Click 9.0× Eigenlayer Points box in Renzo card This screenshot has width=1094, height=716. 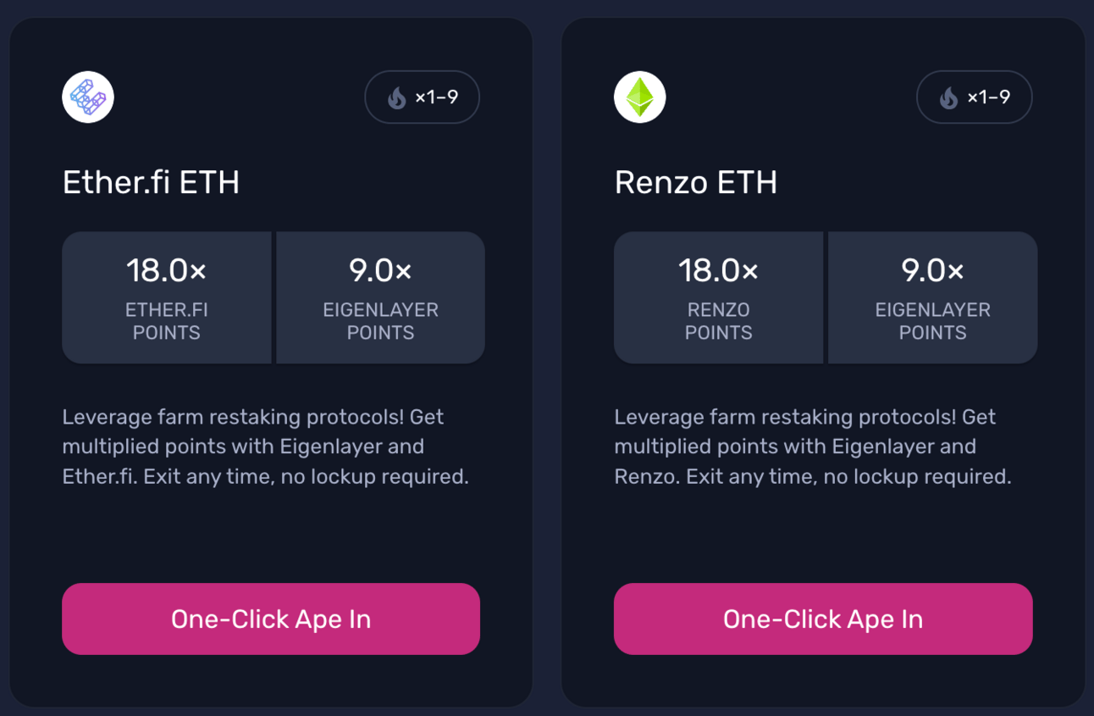click(x=932, y=297)
